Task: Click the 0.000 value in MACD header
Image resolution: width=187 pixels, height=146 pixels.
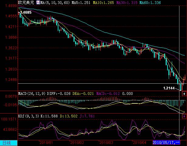Action: (x=127, y=94)
